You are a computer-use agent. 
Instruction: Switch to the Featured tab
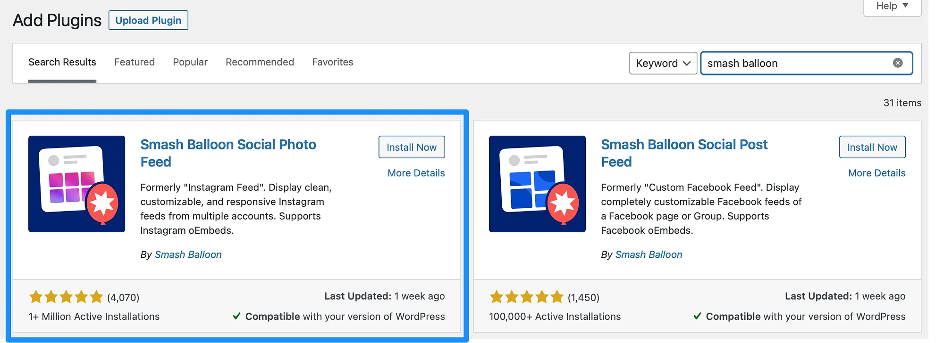click(x=135, y=62)
